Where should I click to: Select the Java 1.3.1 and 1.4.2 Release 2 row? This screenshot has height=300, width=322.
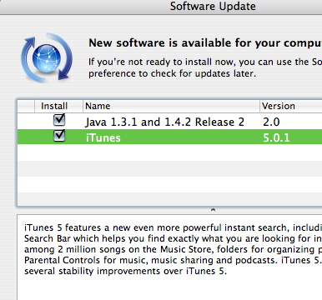point(169,122)
